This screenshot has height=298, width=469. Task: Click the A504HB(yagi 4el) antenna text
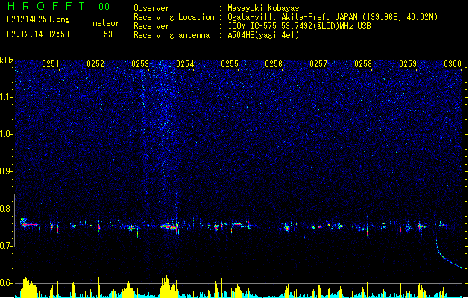click(263, 35)
